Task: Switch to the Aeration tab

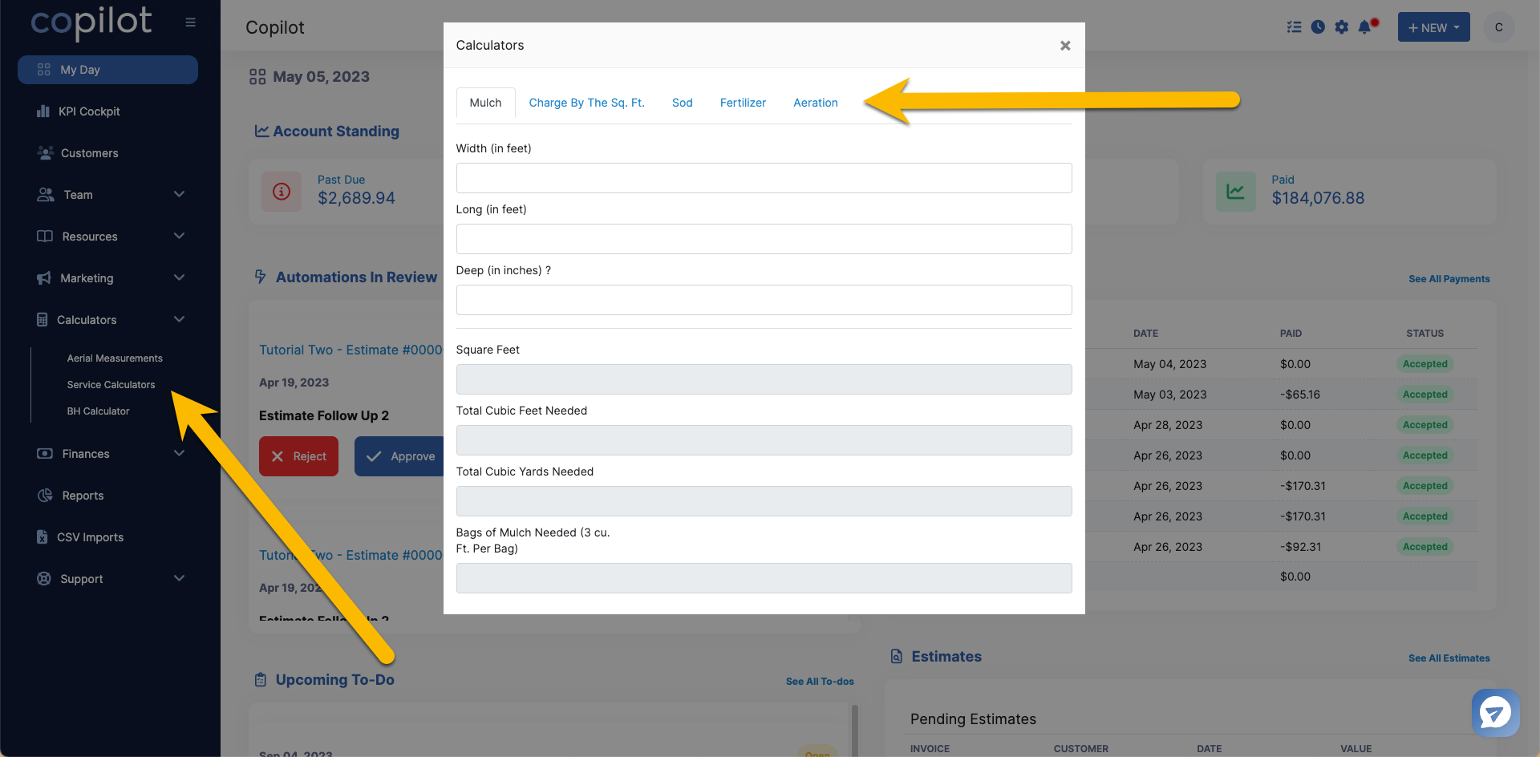Action: click(815, 103)
